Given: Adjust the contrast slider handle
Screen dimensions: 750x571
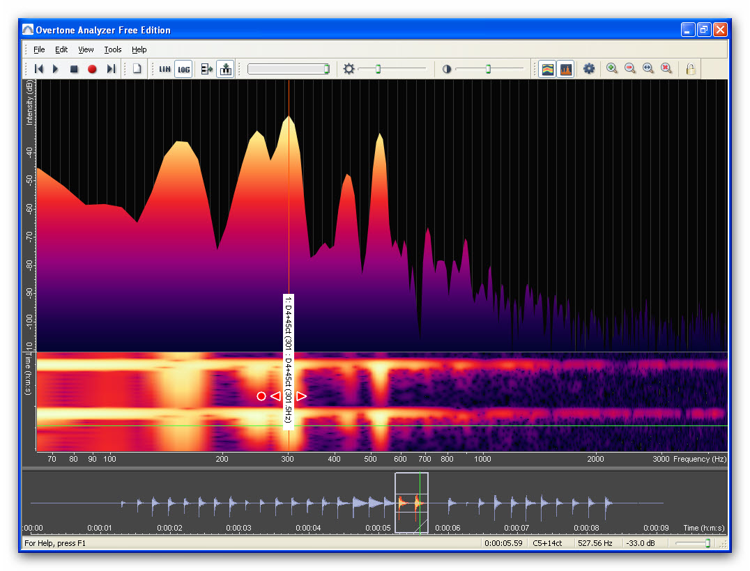Looking at the screenshot, I should coord(488,69).
